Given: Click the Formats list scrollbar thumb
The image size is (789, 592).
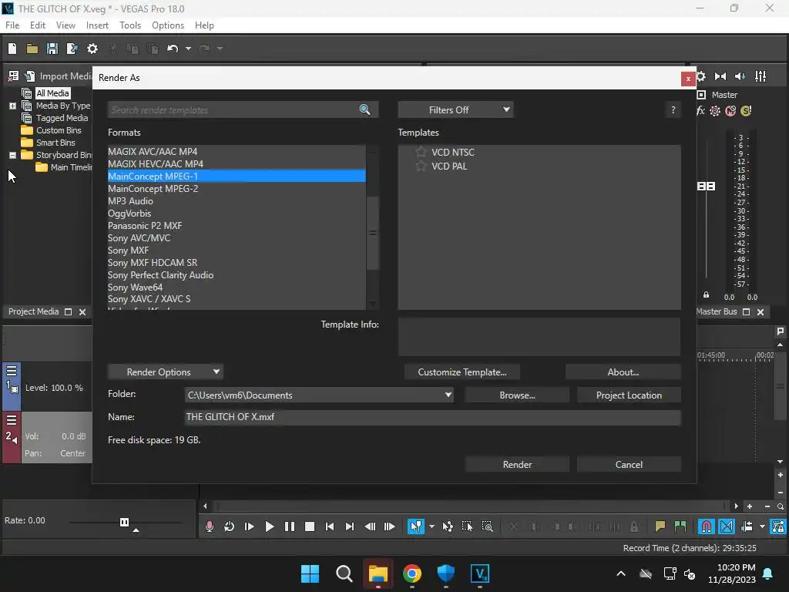Looking at the screenshot, I should click(x=372, y=233).
